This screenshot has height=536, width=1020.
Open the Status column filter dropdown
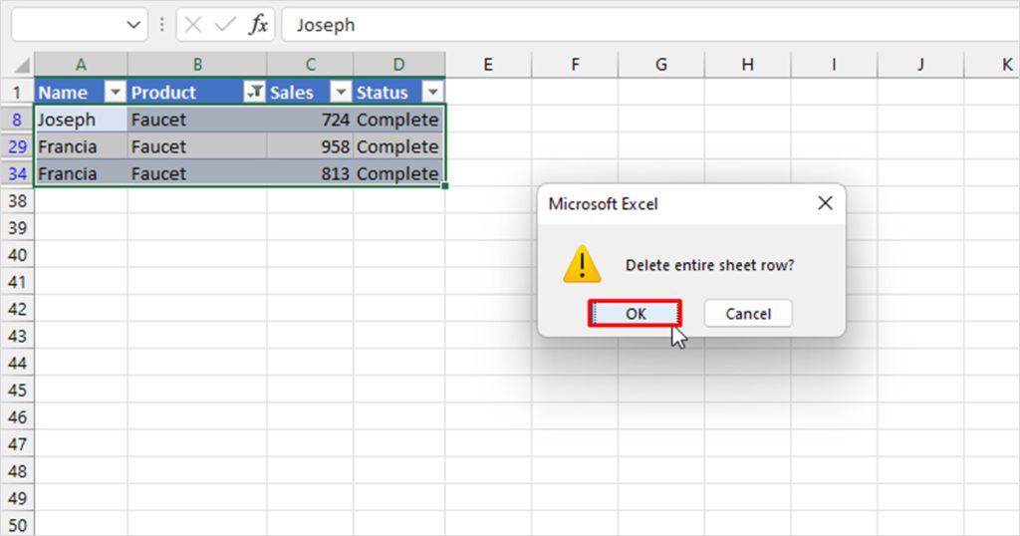432,92
